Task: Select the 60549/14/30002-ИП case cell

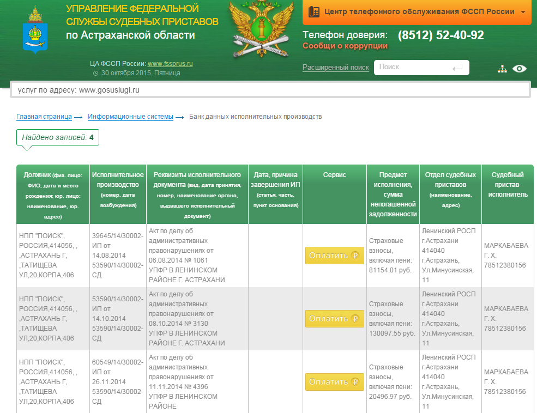Action: 118,382
